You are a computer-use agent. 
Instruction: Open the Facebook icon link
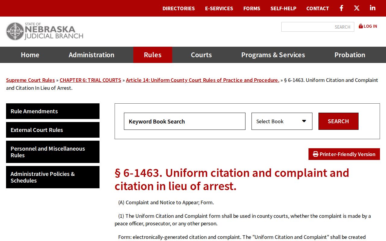pos(341,8)
